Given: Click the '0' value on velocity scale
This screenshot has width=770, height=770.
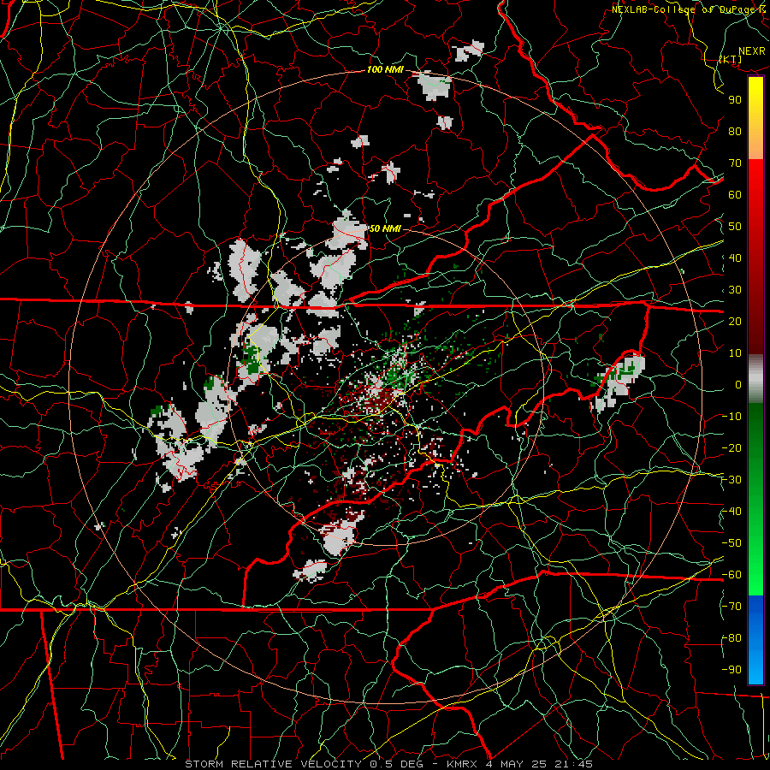Looking at the screenshot, I should click(738, 385).
